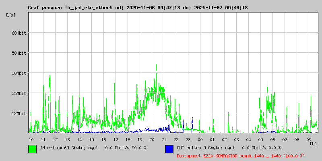Click the [h] hour unit label
Screen dimensions: 322x161
[313, 143]
